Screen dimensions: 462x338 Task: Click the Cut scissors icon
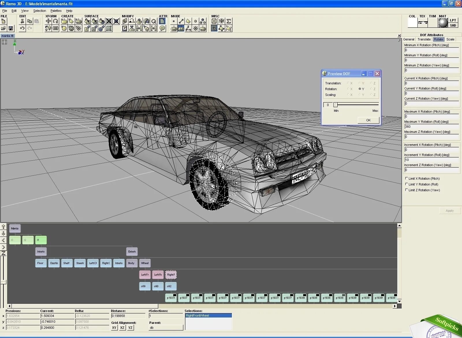[x=22, y=21]
